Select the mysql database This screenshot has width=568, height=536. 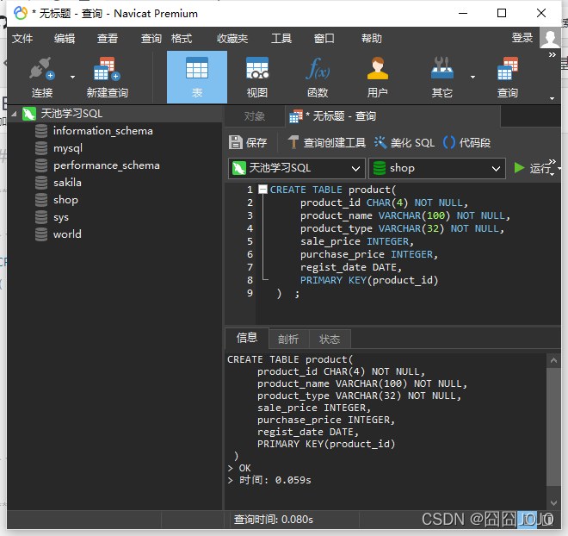pyautogui.click(x=68, y=148)
